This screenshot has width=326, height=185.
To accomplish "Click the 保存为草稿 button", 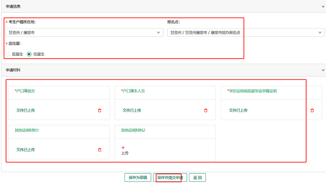I will 138,178.
